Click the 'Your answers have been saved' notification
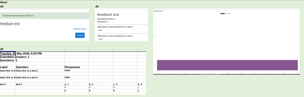The width and height of the screenshot is (304, 97). (x=45, y=16)
